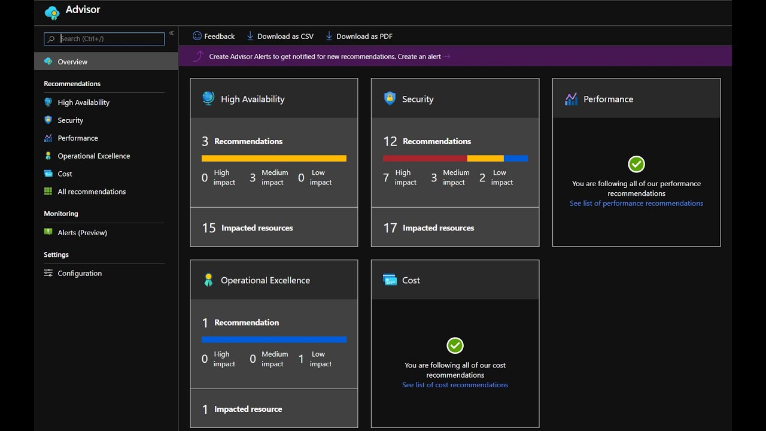
Task: Click the Security shield icon in sidebar
Action: click(x=48, y=120)
